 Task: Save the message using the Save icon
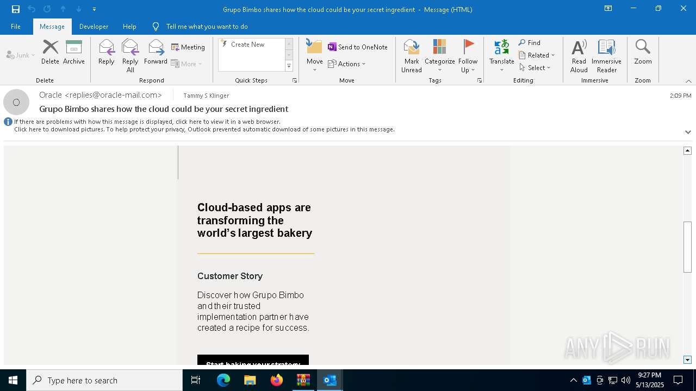click(16, 9)
